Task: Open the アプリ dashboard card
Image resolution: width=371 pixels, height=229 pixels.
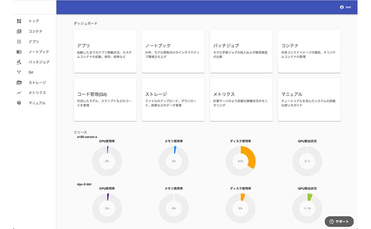Action: coord(105,51)
